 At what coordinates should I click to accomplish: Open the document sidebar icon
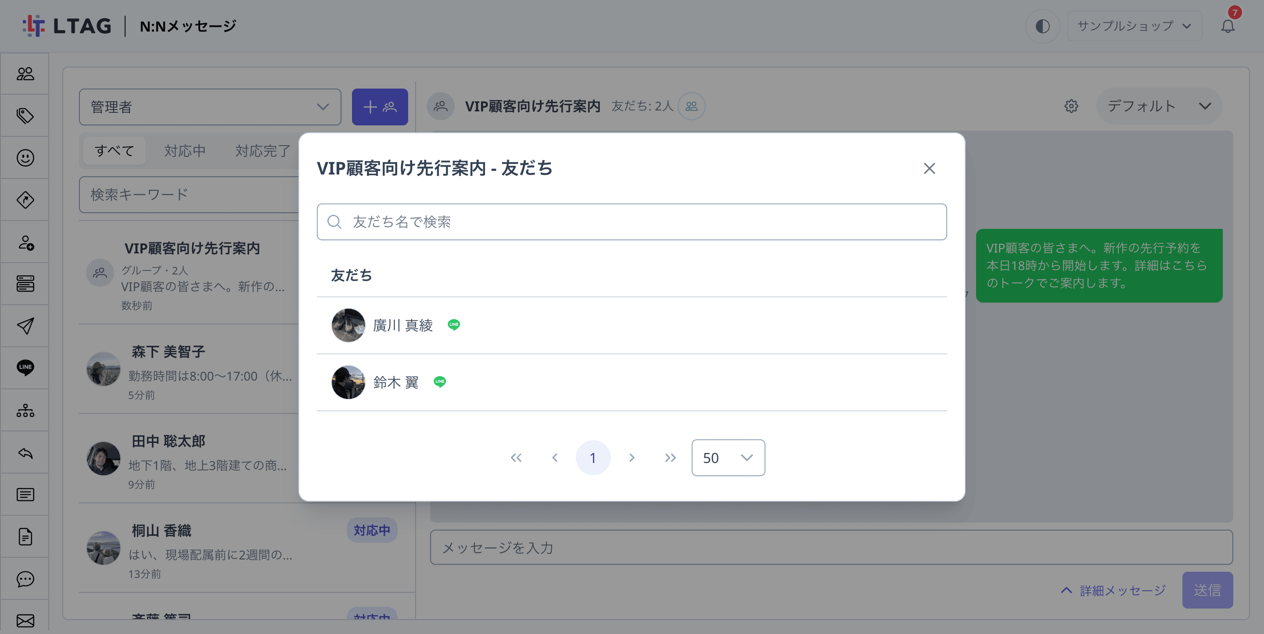point(25,536)
